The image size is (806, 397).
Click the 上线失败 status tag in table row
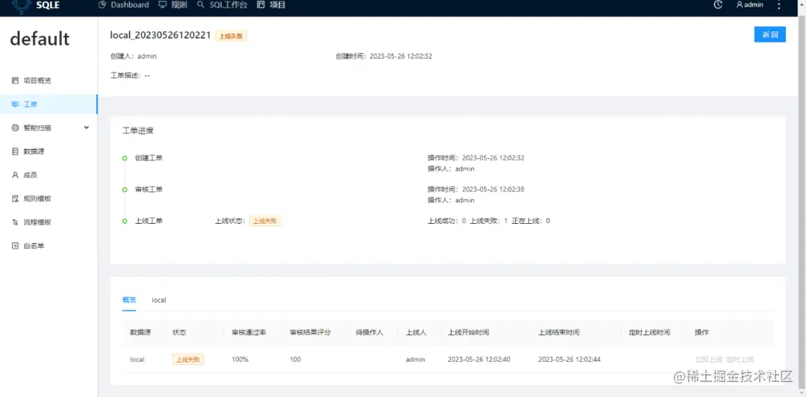(x=188, y=360)
